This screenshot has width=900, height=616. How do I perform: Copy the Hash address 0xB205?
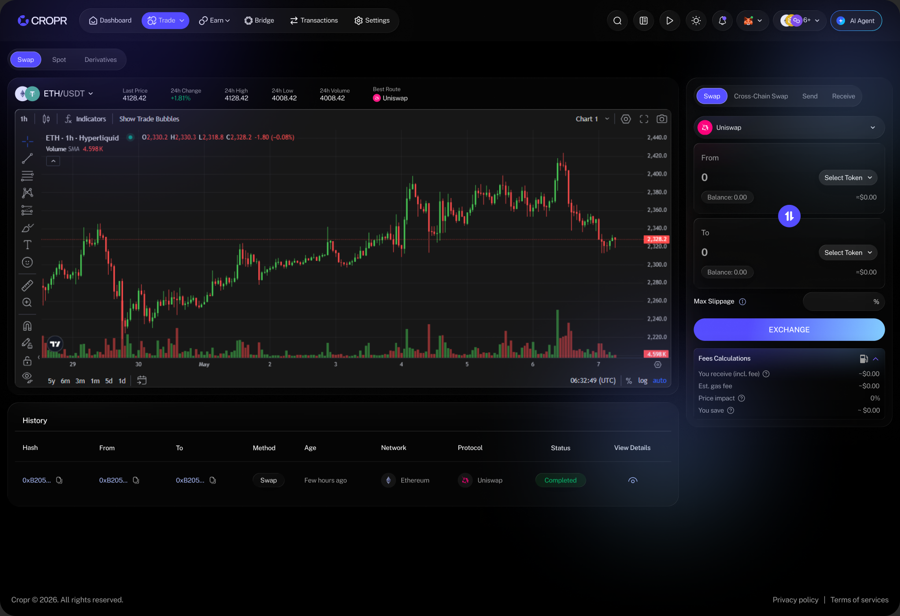[59, 480]
